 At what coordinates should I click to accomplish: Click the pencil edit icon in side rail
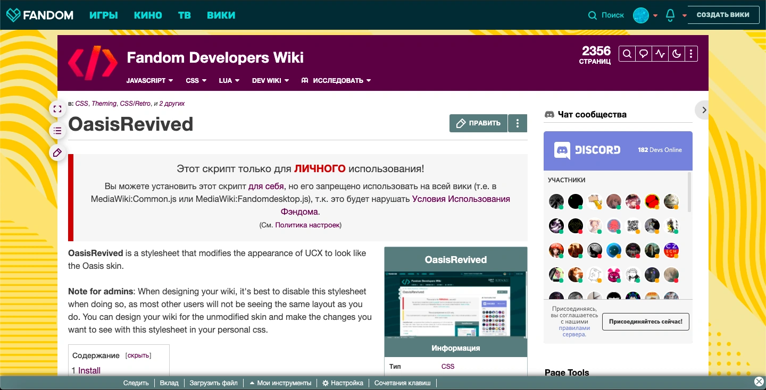tap(57, 152)
